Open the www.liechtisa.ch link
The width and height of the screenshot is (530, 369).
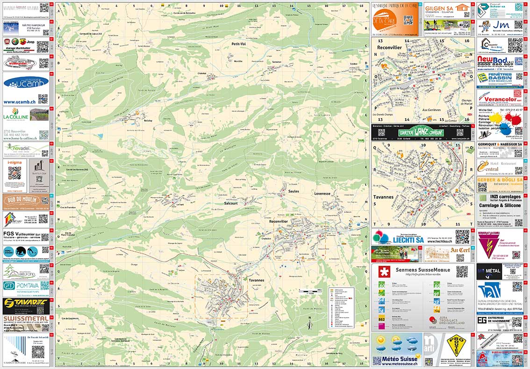tap(439, 241)
